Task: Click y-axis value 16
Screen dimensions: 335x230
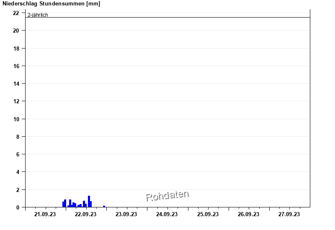Action: coord(16,66)
